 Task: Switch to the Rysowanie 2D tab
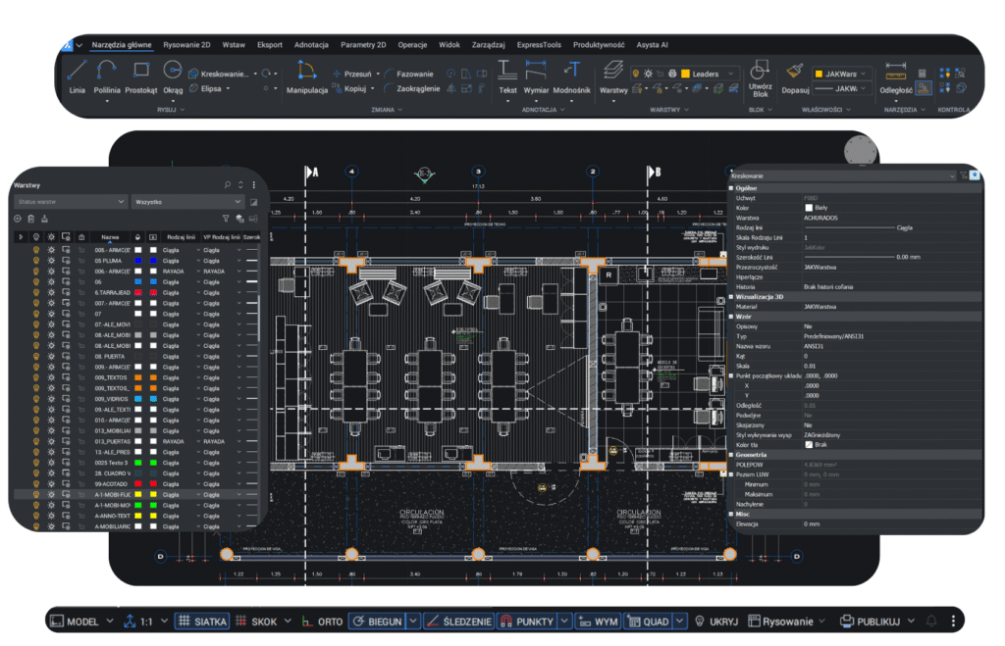(x=185, y=45)
